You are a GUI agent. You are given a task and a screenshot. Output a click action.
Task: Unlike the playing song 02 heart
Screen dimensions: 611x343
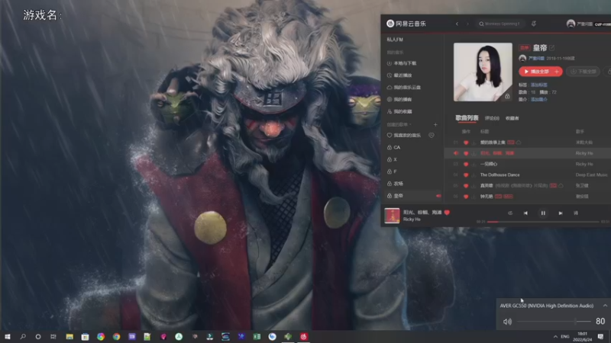[466, 154]
